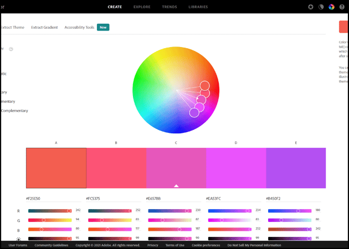Screen dimensions: 349x249
Task: Open the Accessibility Tools tab
Action: pyautogui.click(x=79, y=27)
